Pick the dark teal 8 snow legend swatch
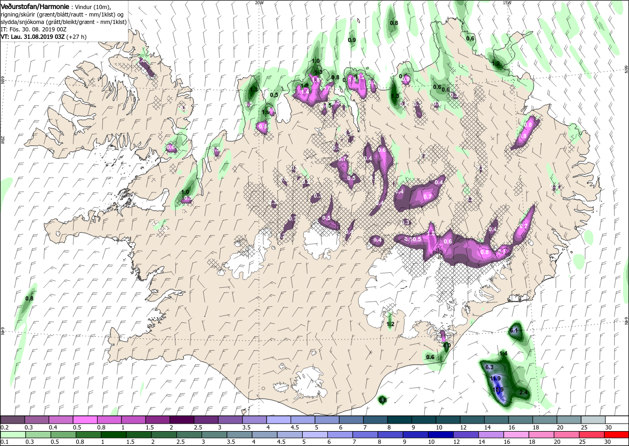This screenshot has height=446, width=629. [400, 419]
